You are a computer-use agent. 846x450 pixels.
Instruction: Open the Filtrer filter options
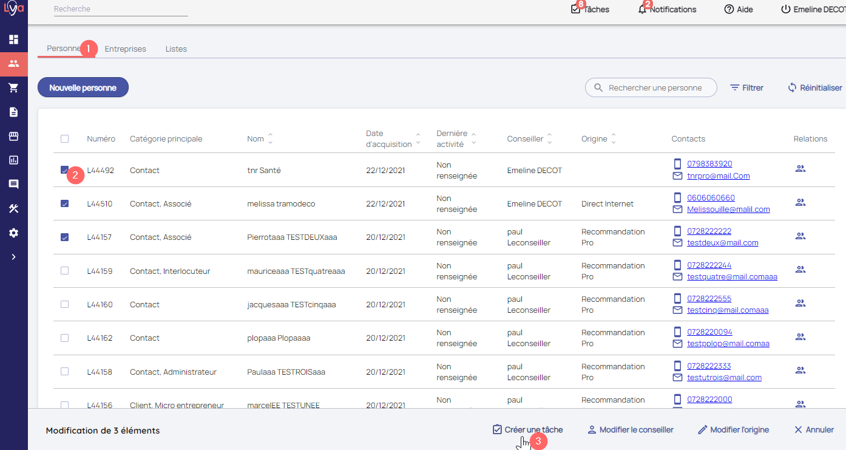pyautogui.click(x=746, y=88)
